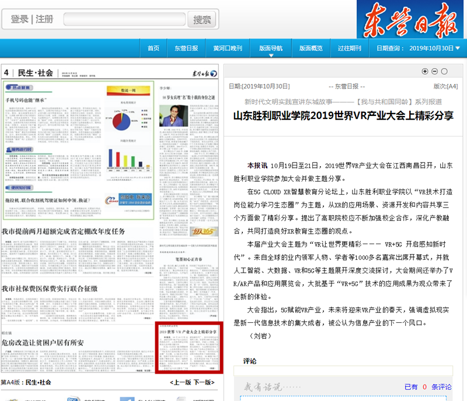Click the 手机号码也能"继承" article on page preview
Screen dimensions: 467x401
click(x=26, y=100)
